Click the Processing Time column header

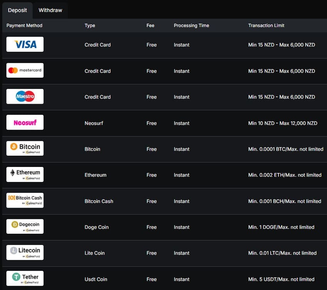click(191, 25)
